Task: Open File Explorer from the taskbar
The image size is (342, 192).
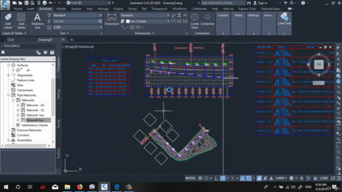Action: pos(67,187)
